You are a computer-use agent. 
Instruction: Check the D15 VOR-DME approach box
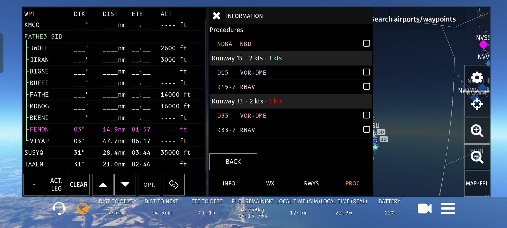(367, 72)
